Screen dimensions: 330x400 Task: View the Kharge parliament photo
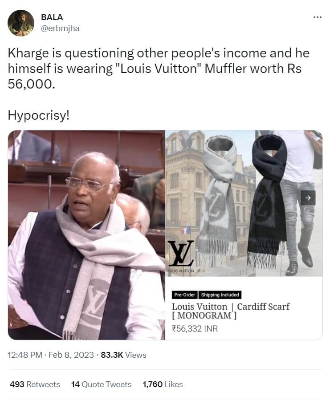click(86, 235)
